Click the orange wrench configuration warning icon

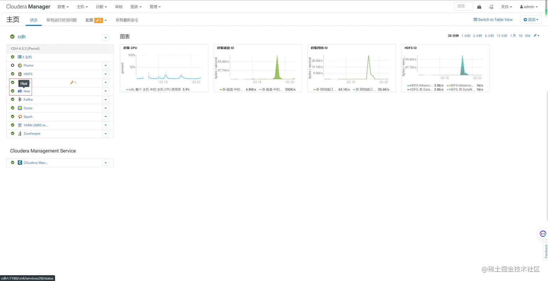click(x=72, y=83)
